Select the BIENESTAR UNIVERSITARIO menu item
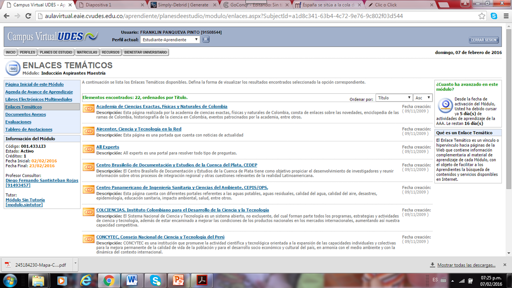This screenshot has width=512, height=288. (x=145, y=52)
